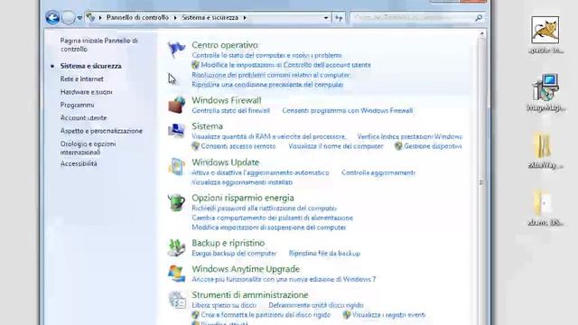Expand the address bar history dropdown

pyautogui.click(x=326, y=18)
